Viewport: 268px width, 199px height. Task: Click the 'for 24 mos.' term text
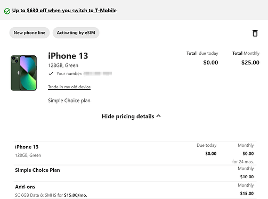pyautogui.click(x=243, y=162)
